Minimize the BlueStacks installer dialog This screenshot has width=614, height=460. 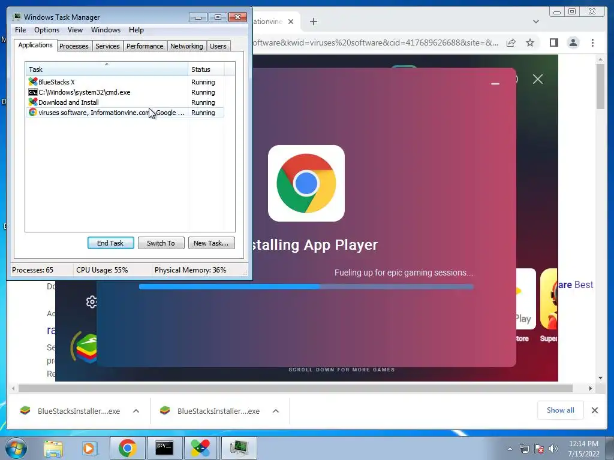pyautogui.click(x=495, y=83)
